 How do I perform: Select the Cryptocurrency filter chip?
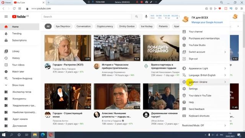(x=105, y=26)
